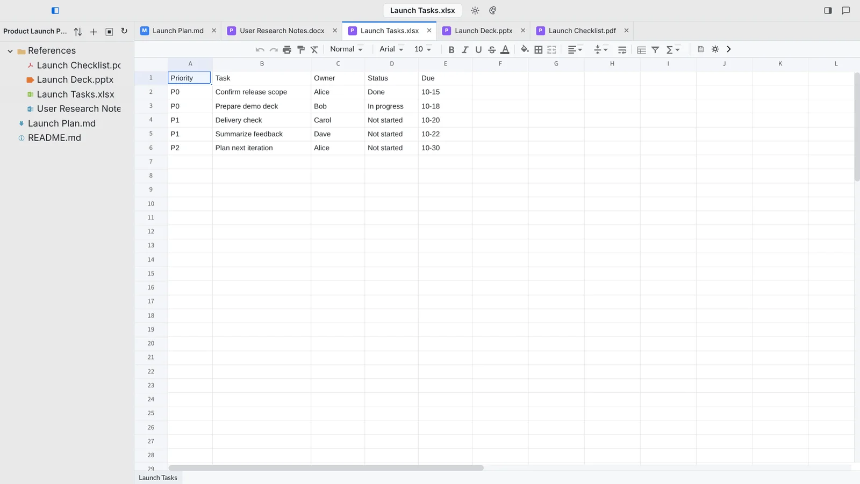Redo the last action
This screenshot has height=484, width=860.
pos(274,49)
